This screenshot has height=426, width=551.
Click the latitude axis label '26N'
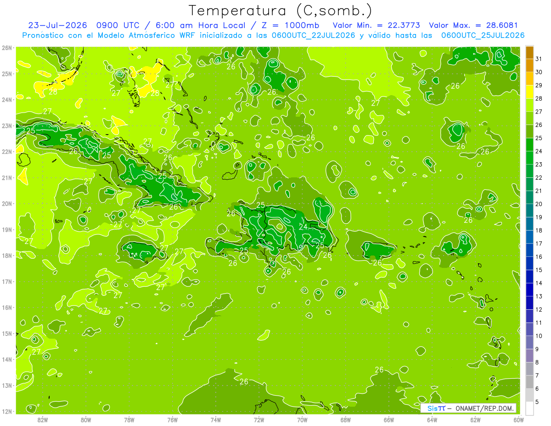pyautogui.click(x=7, y=48)
